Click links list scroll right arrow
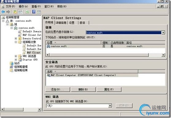 163,55
